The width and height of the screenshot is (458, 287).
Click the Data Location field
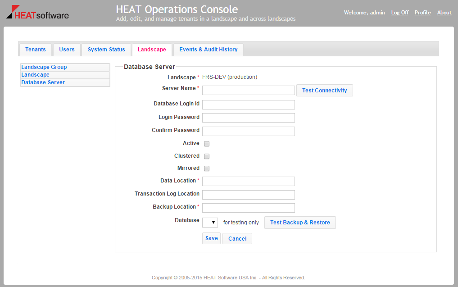coord(248,181)
